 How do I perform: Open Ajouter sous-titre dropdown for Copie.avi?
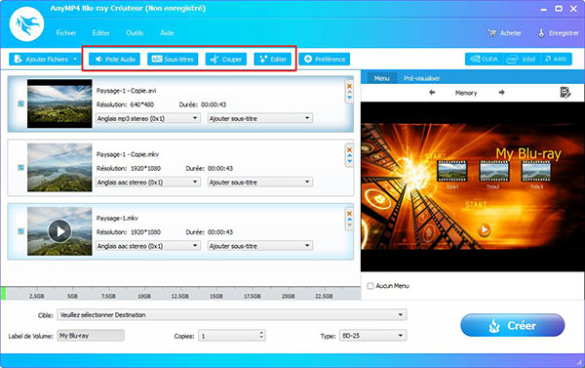coord(260,118)
